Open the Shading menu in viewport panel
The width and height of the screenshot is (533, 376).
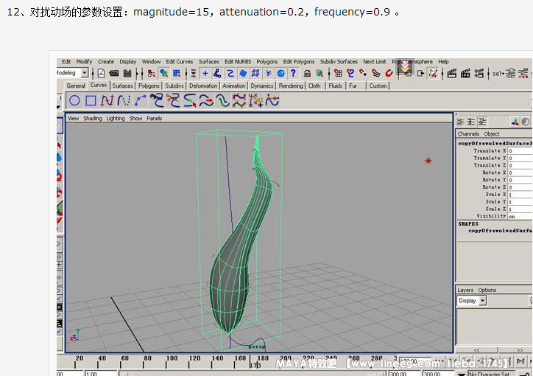[93, 119]
